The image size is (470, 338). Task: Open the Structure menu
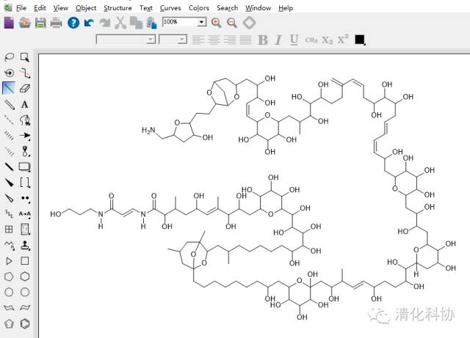[117, 8]
